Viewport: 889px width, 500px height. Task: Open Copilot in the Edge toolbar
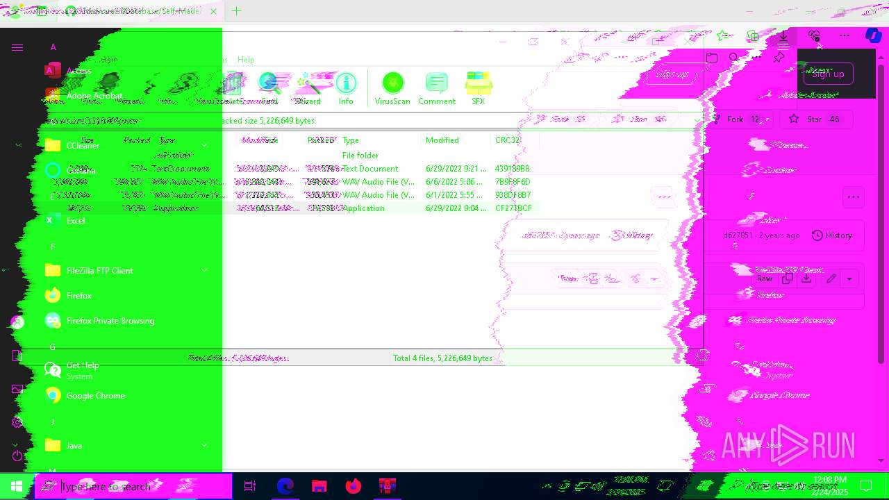(874, 35)
